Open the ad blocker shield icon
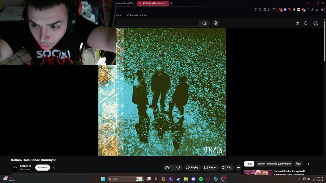The image size is (326, 183). click(265, 10)
